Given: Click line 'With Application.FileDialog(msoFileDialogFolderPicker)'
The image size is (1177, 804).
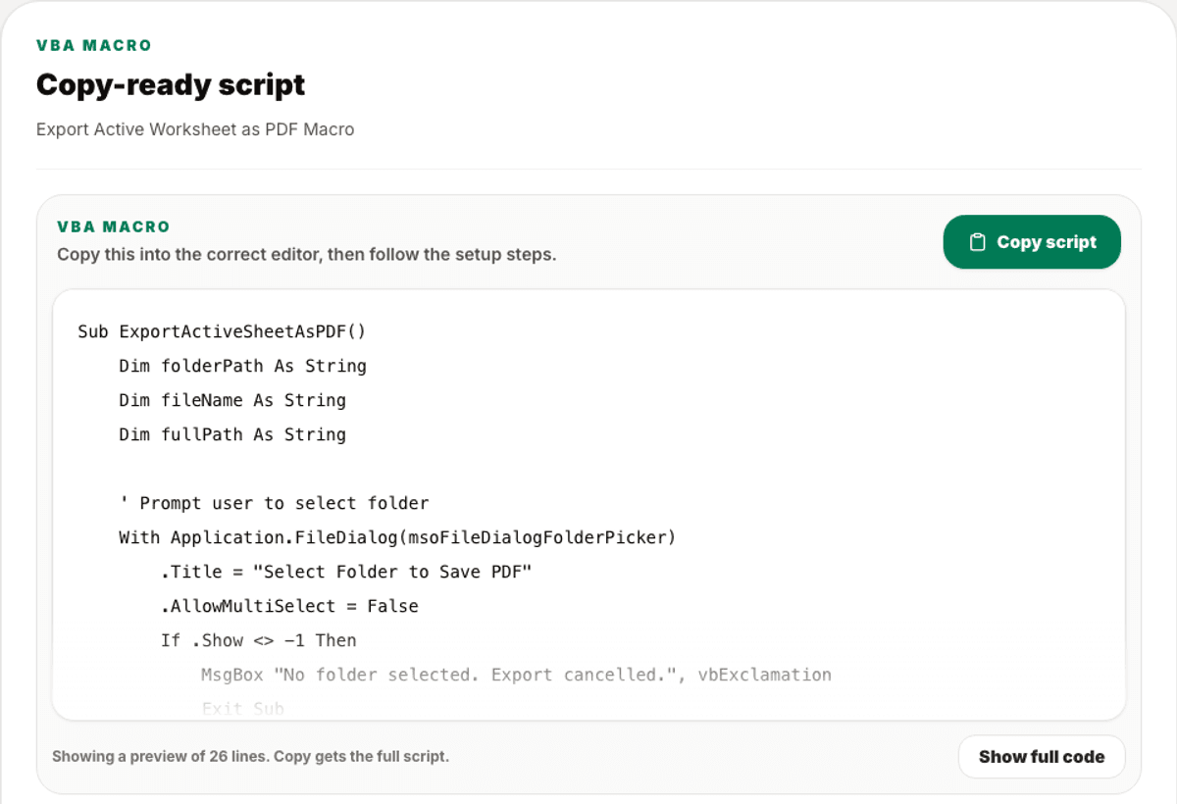Looking at the screenshot, I should click(x=397, y=537).
